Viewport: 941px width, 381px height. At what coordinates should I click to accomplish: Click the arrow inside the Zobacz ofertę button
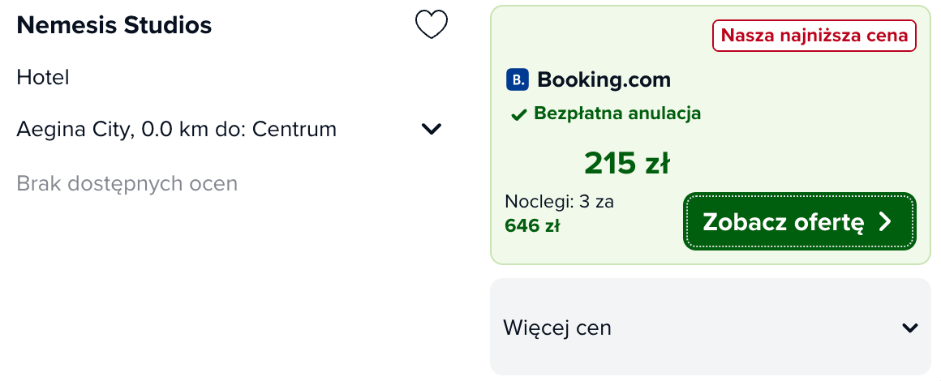[885, 222]
